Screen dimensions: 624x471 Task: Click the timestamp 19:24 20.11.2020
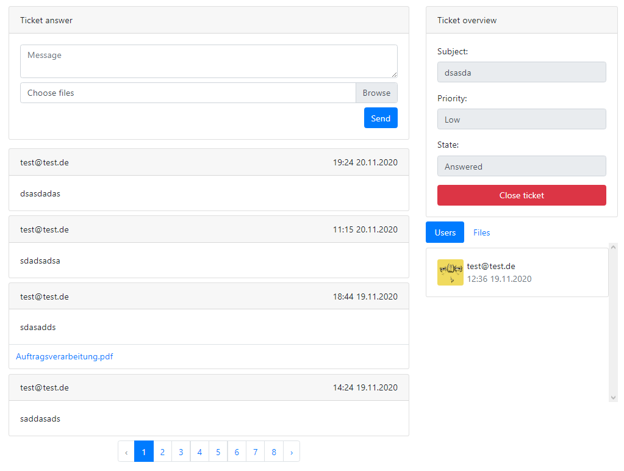click(365, 162)
